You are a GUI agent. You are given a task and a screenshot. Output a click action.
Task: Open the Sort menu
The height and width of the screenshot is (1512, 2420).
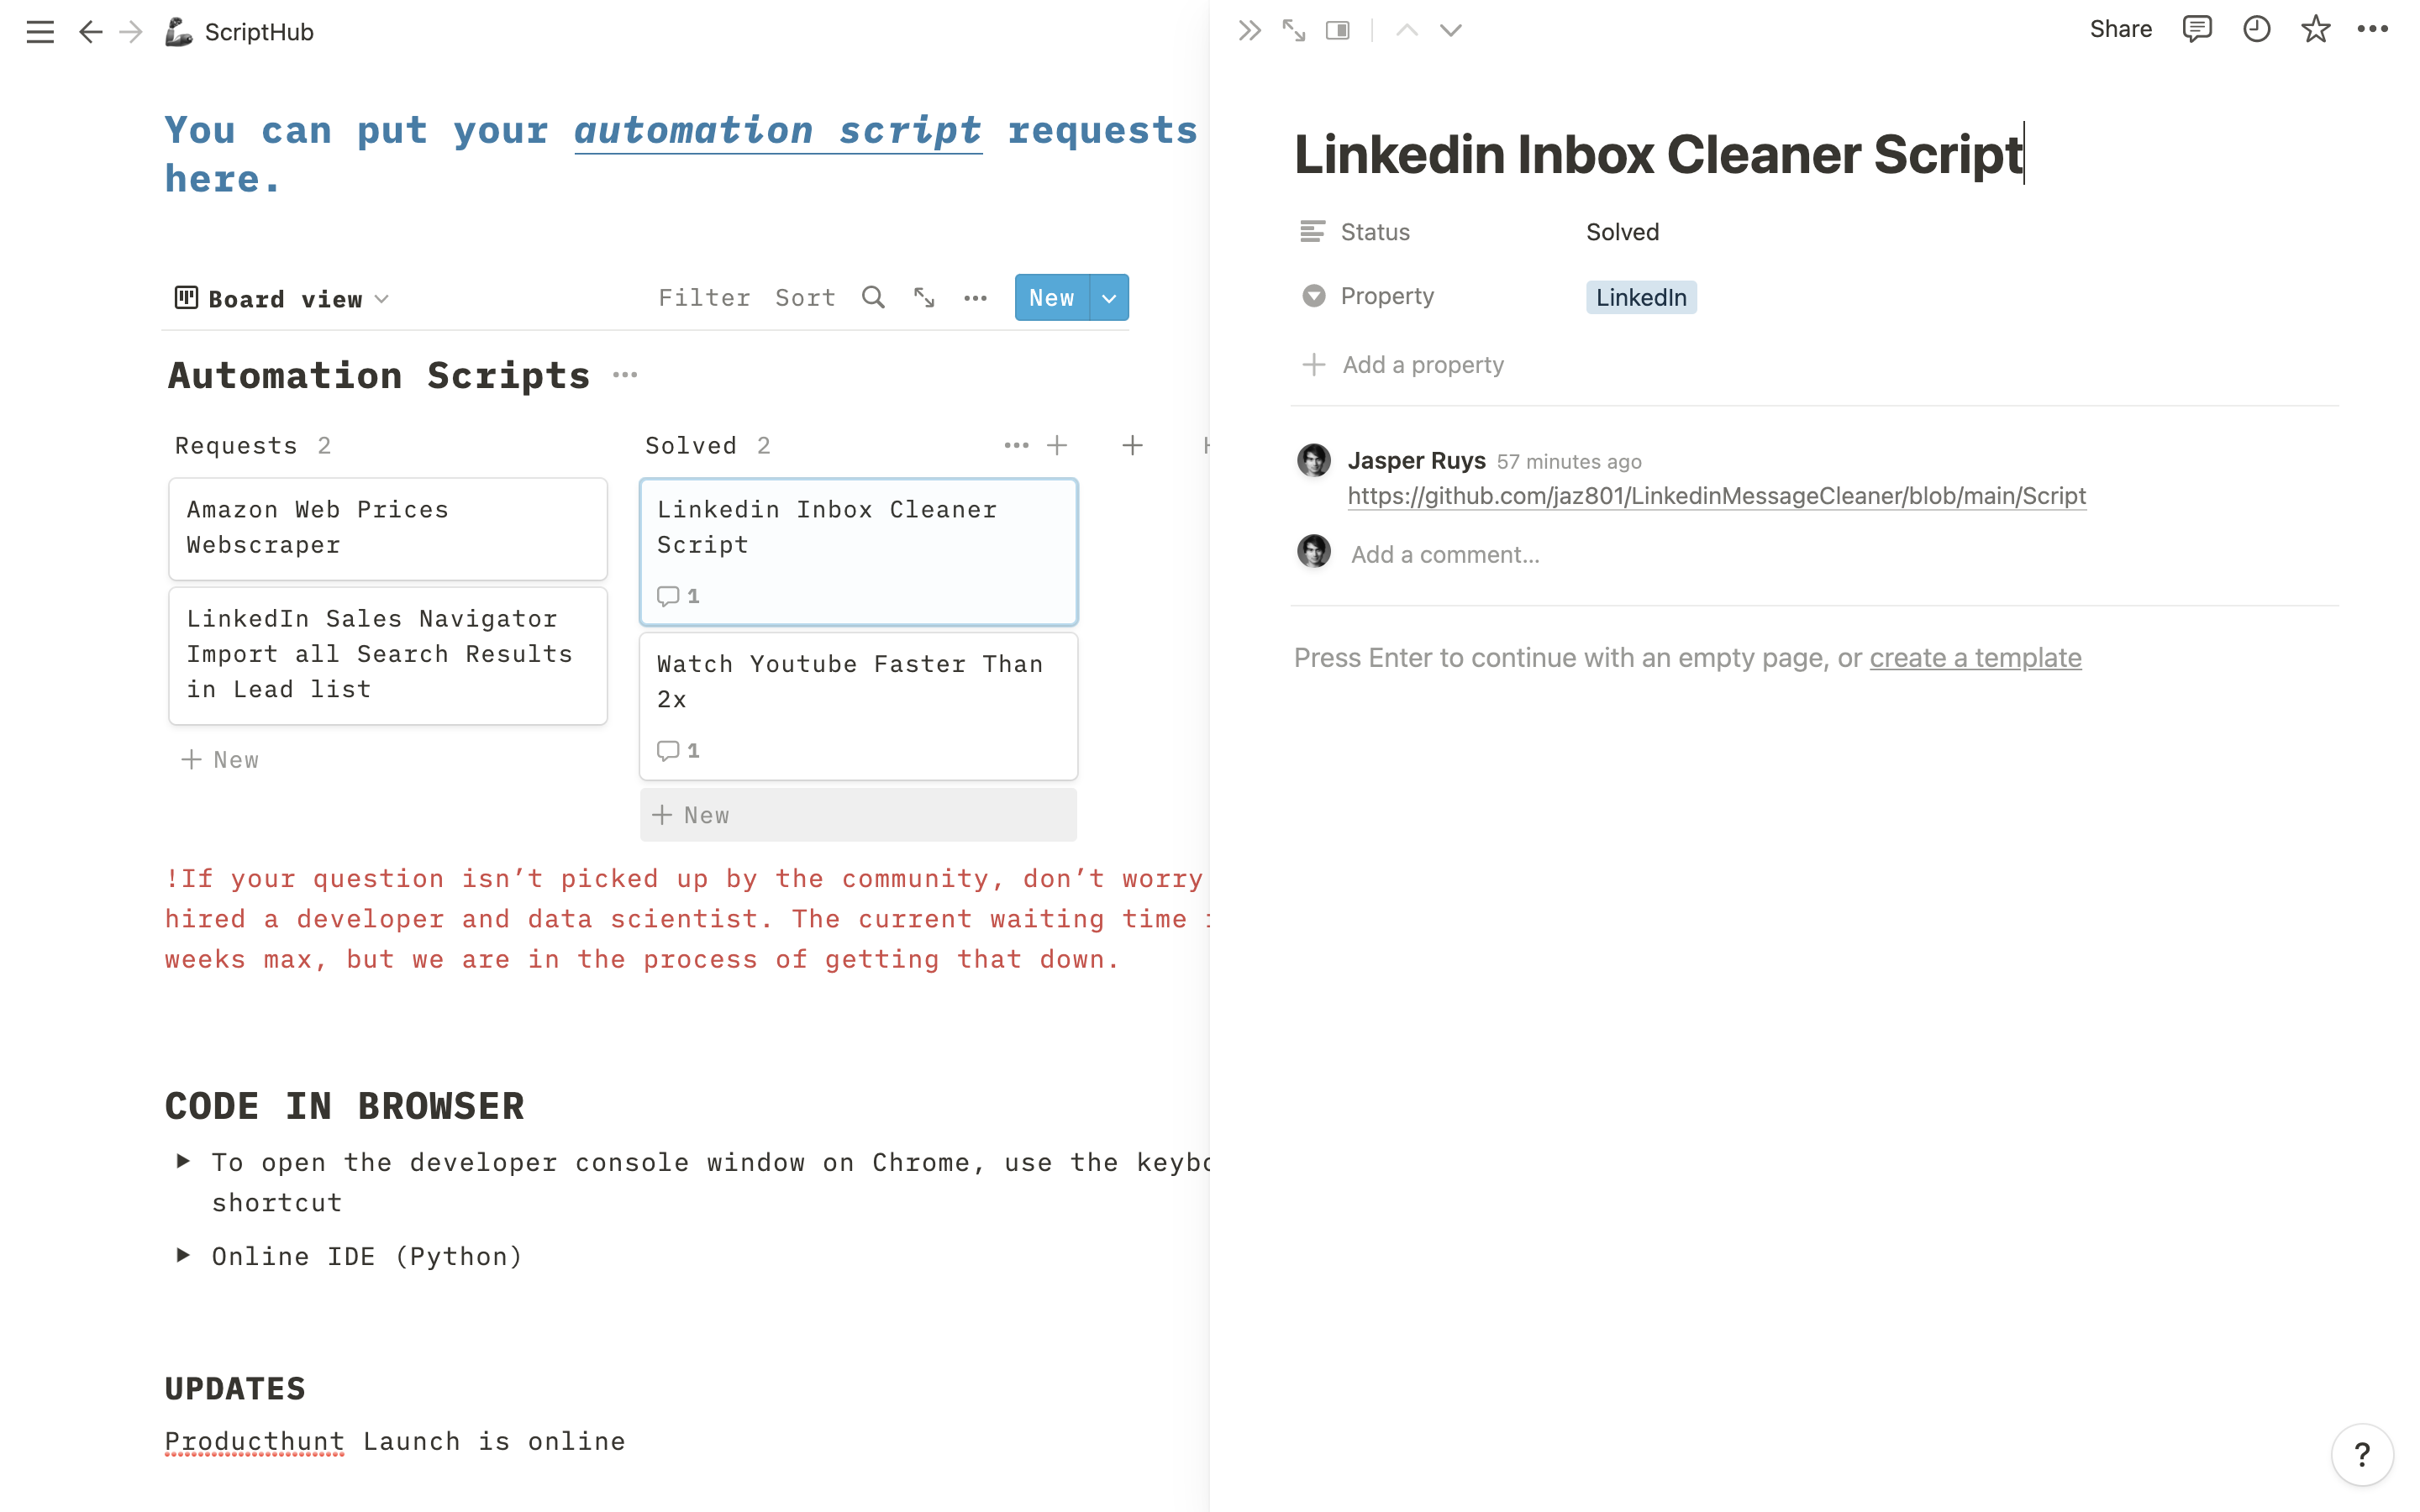coord(805,298)
